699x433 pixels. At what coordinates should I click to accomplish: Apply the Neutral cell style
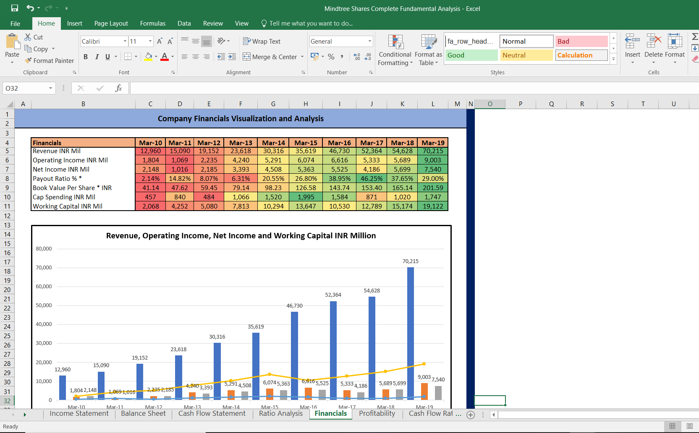526,55
